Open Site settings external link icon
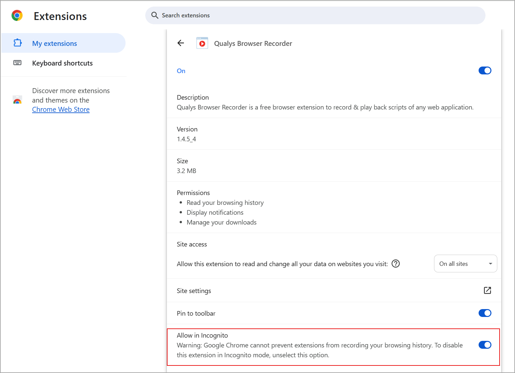The height and width of the screenshot is (373, 515). click(487, 290)
